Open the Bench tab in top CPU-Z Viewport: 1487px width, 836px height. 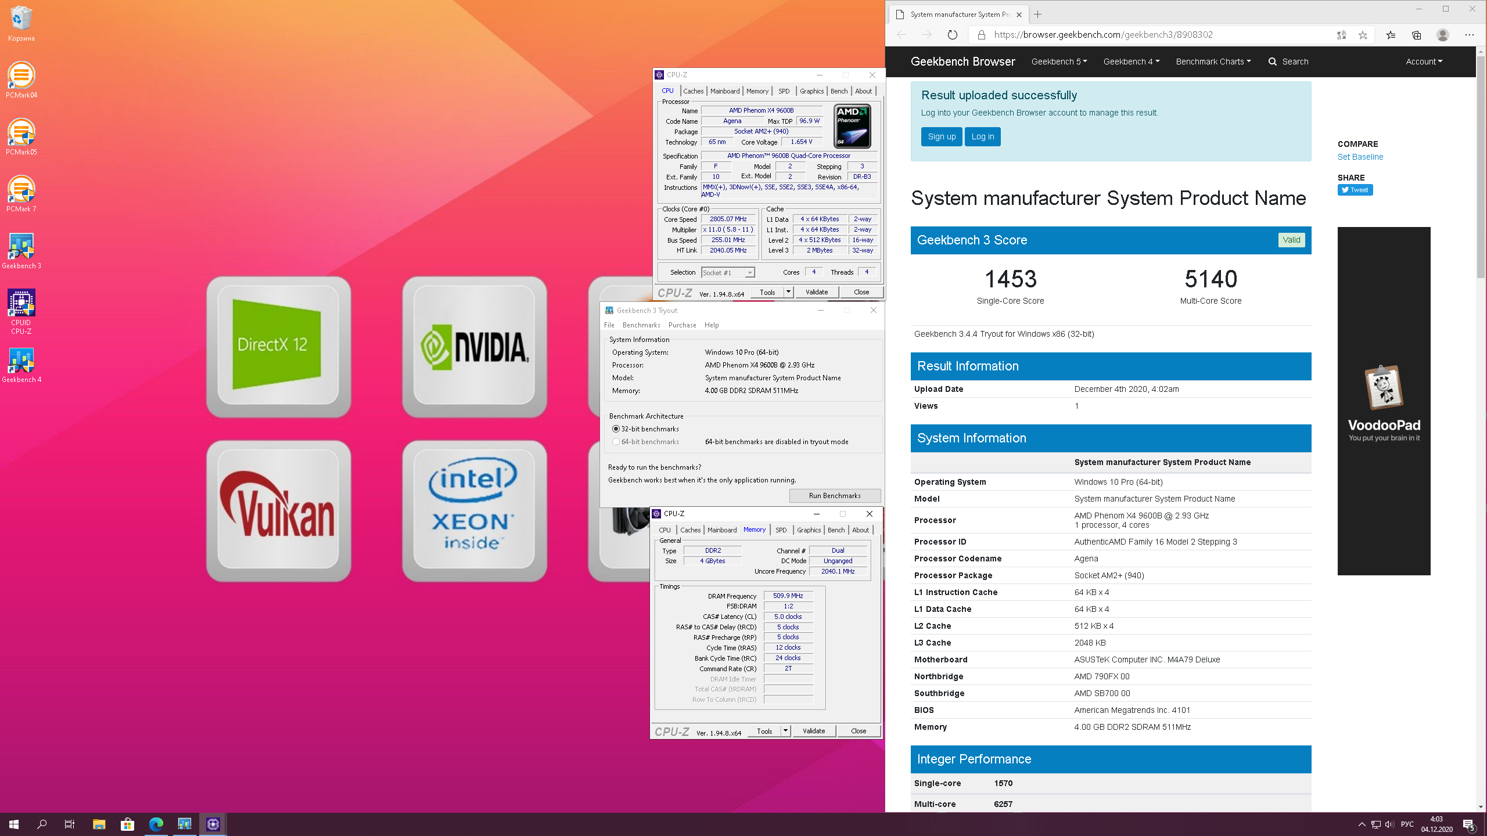[839, 91]
